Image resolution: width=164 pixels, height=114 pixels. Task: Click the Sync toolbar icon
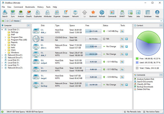pyautogui.click(x=13, y=14)
